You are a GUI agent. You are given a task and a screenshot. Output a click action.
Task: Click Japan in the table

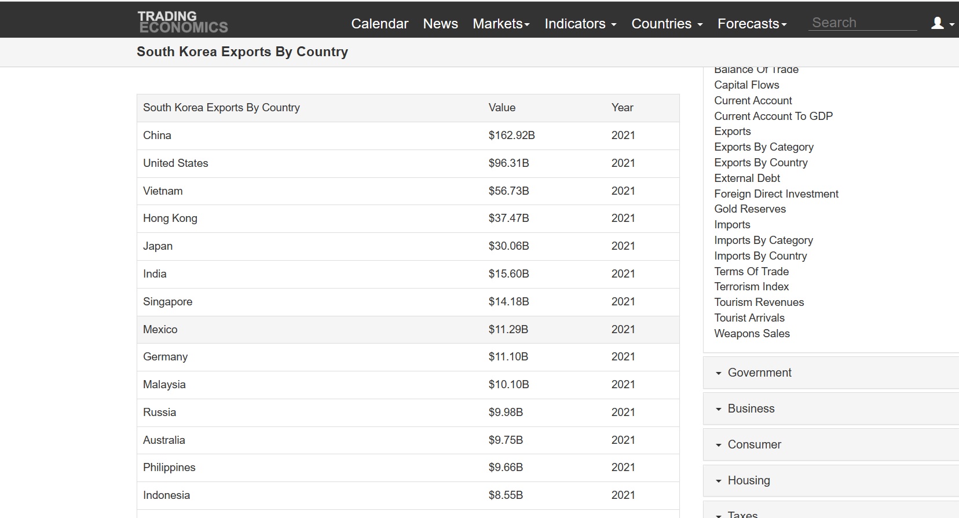pos(158,246)
